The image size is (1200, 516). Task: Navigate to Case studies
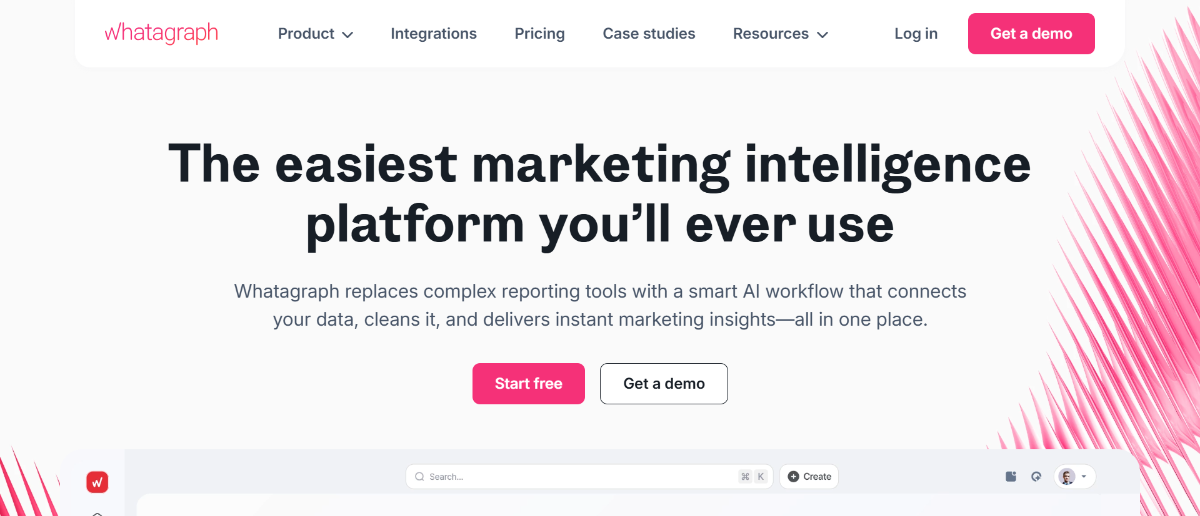(649, 34)
